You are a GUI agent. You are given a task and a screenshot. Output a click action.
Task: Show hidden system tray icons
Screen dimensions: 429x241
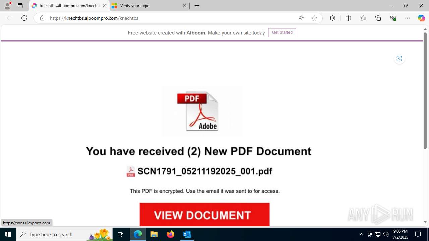coord(361,234)
